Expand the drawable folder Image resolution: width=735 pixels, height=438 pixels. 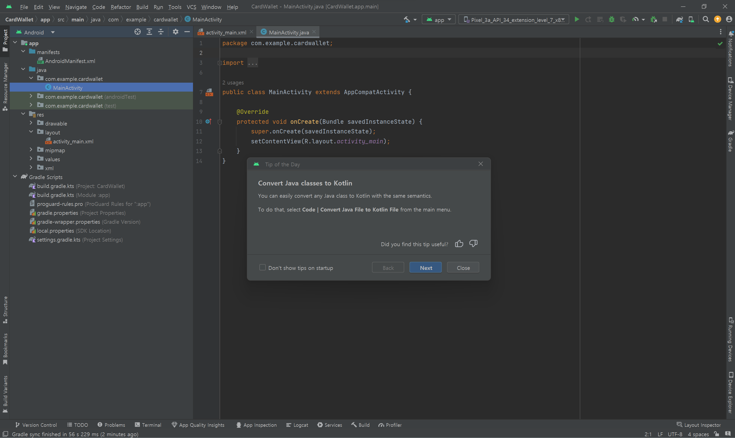click(x=31, y=123)
